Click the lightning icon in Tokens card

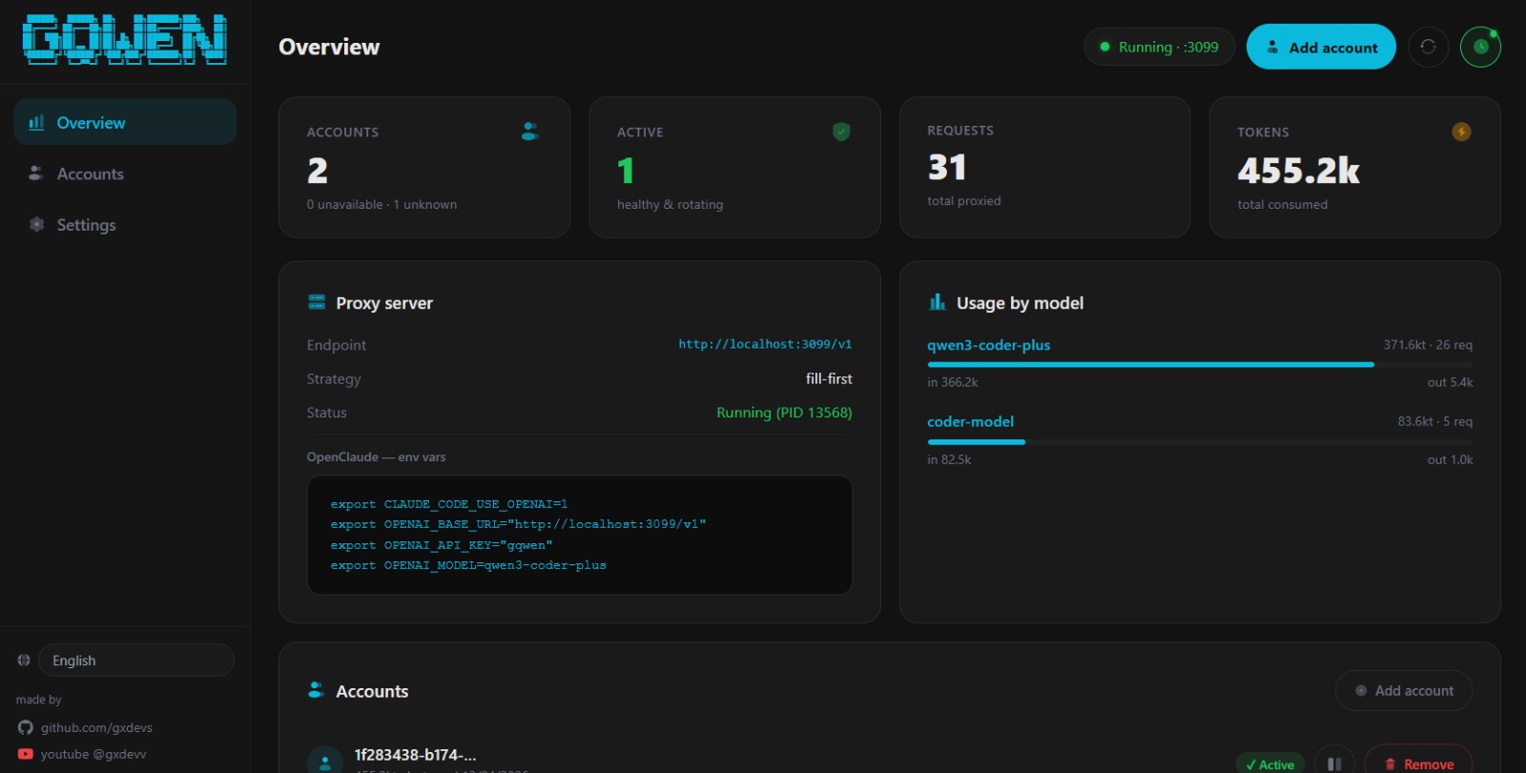click(1461, 132)
